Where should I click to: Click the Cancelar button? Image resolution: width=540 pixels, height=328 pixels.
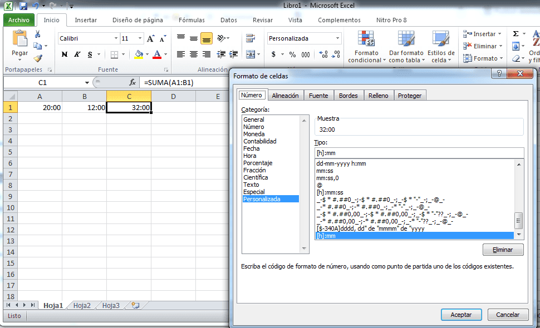coord(508,315)
